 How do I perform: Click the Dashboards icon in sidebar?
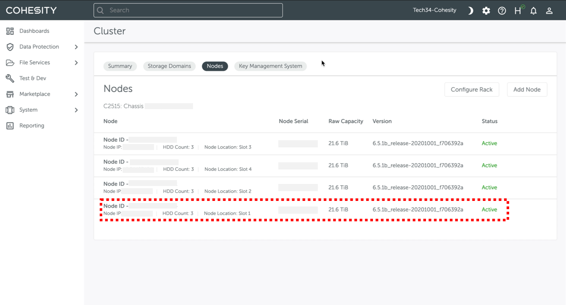point(10,31)
